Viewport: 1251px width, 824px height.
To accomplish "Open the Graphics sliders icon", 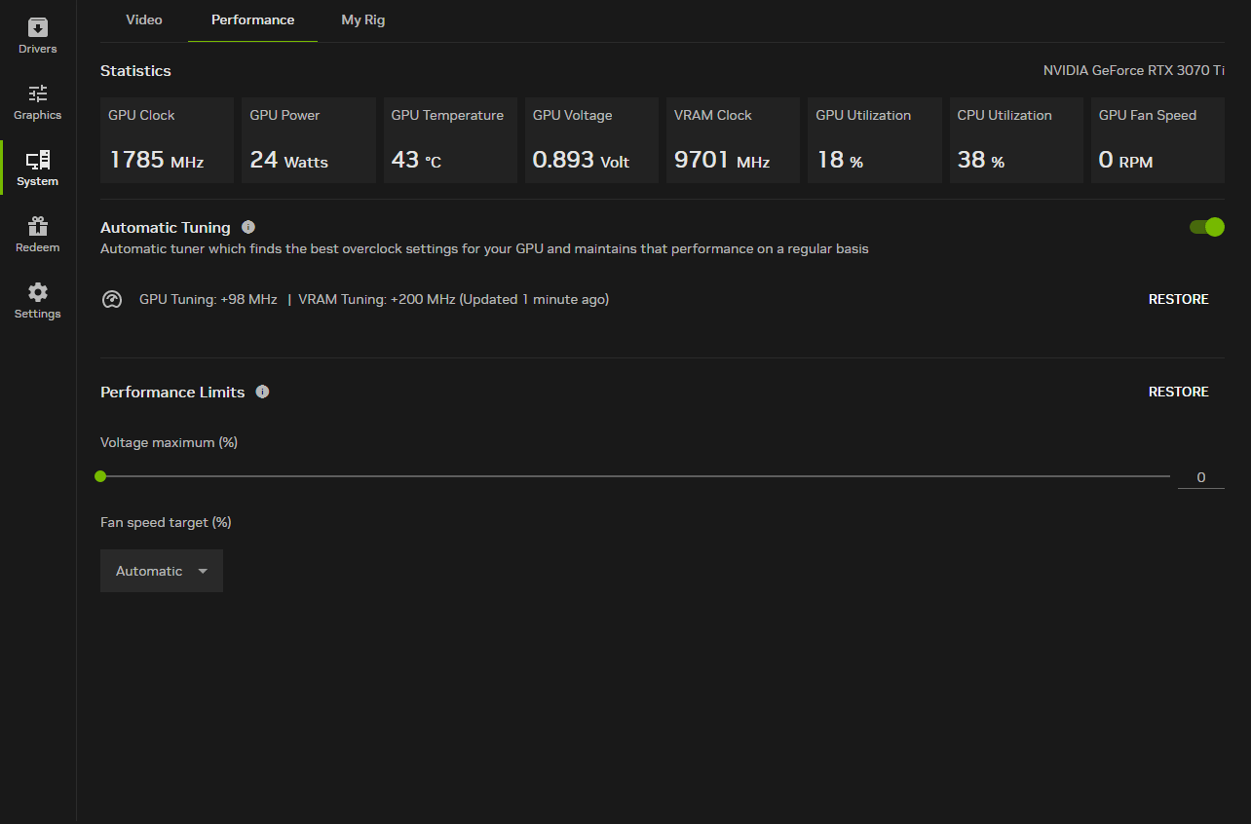I will click(x=38, y=94).
